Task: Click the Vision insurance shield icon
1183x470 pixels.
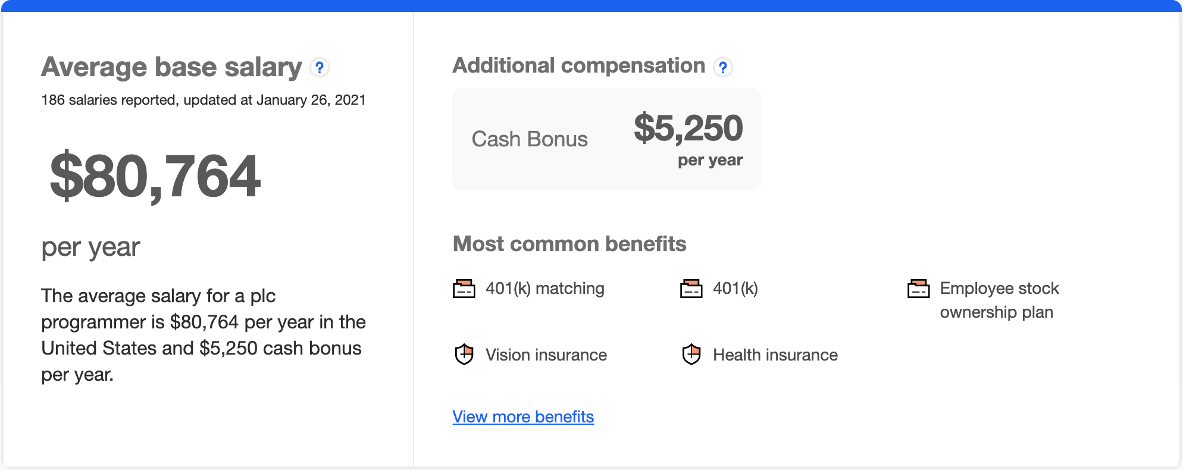Action: (x=464, y=355)
